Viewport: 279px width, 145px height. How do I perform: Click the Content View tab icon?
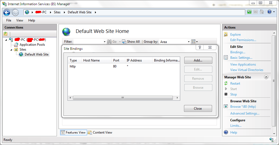tap(90, 132)
